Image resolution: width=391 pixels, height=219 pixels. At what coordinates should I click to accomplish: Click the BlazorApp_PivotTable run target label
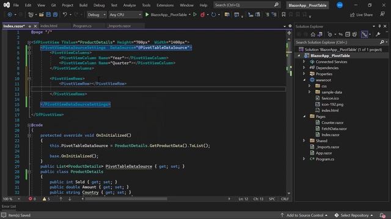tap(169, 15)
